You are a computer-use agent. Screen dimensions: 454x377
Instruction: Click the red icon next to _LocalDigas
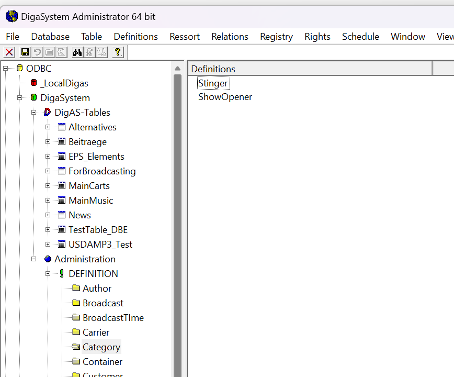click(33, 83)
